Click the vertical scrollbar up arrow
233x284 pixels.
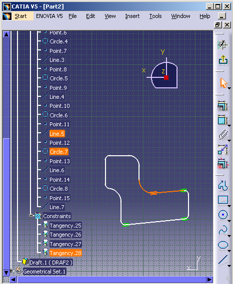coord(6,34)
